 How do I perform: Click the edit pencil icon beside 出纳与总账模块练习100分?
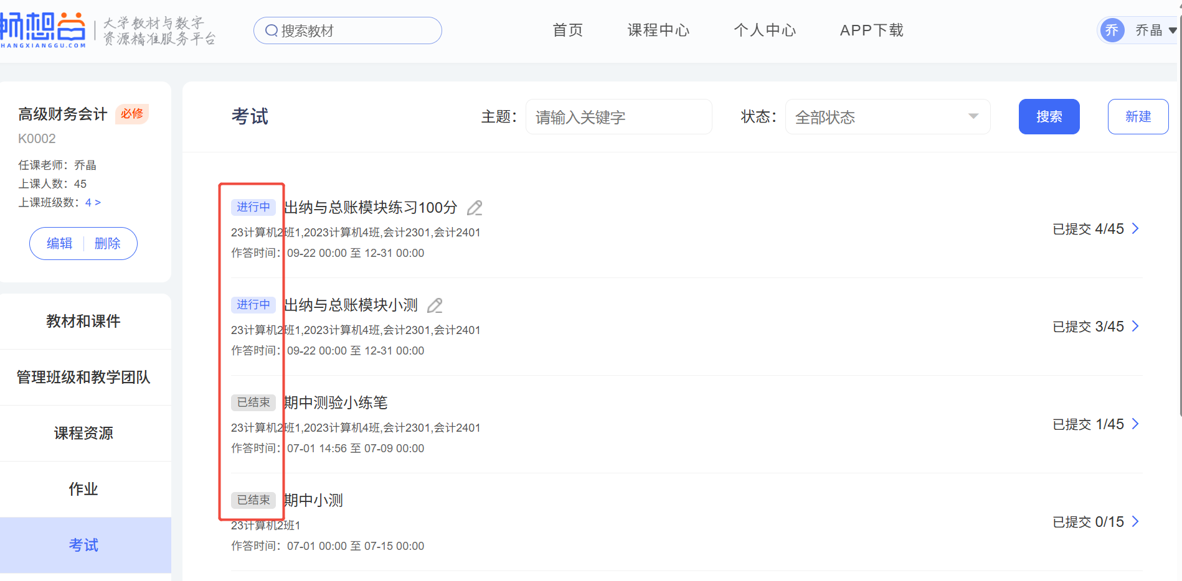click(x=475, y=208)
